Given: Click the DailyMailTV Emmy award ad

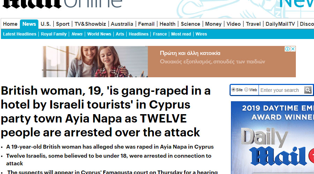Looking at the screenshot, I should [272, 138].
